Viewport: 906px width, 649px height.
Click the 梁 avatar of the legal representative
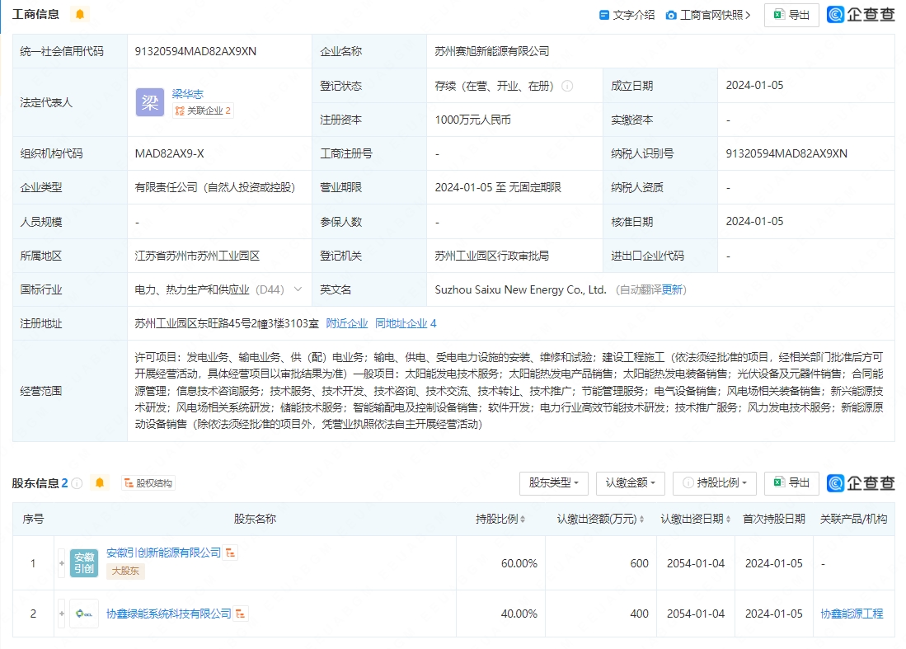click(150, 102)
